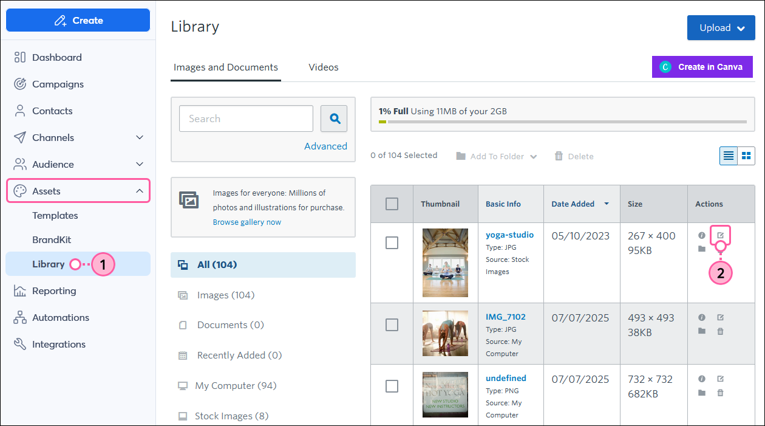Viewport: 765px width, 426px height.
Task: Select the Reporting sidebar icon
Action: pos(19,290)
